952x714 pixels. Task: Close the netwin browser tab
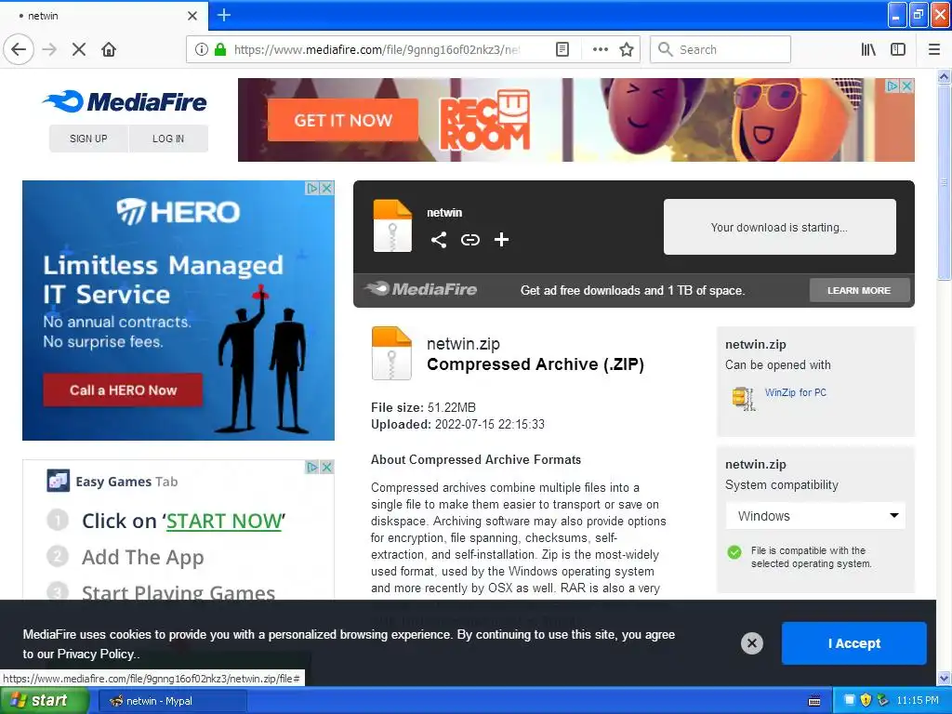[x=192, y=16]
